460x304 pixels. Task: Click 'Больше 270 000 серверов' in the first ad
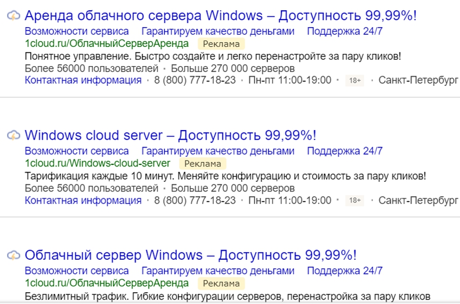pyautogui.click(x=232, y=68)
